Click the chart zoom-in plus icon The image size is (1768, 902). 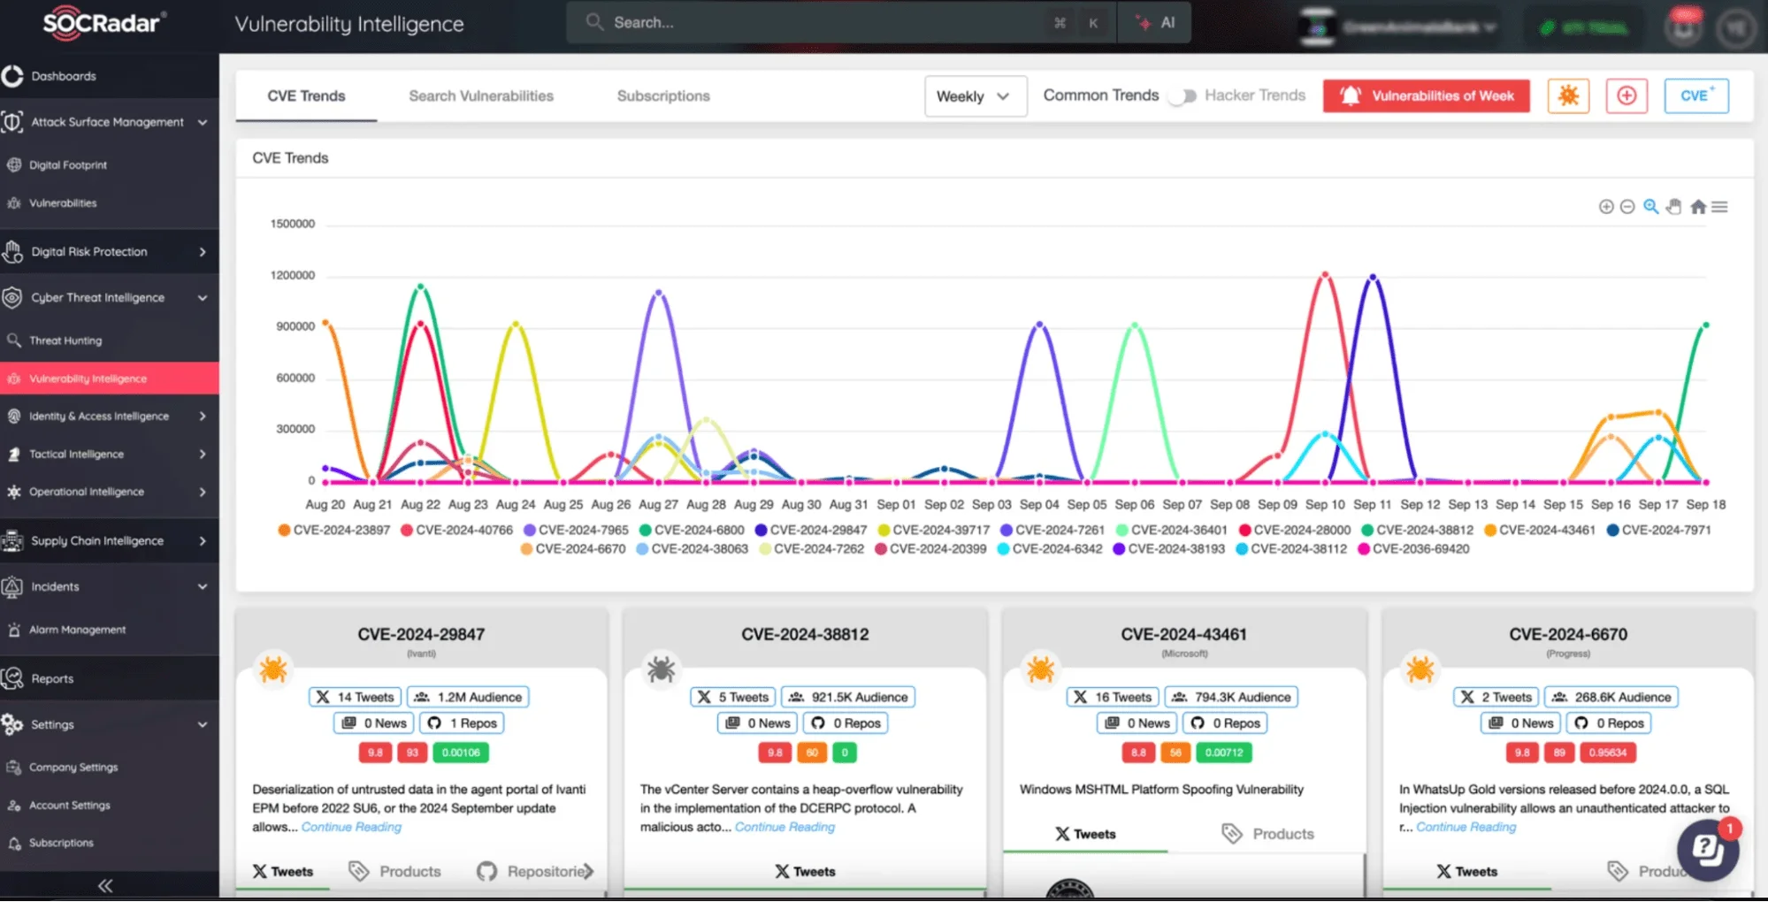[1606, 207]
